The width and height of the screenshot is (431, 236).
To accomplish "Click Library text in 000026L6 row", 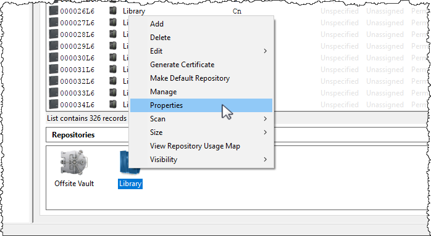I will (x=134, y=11).
